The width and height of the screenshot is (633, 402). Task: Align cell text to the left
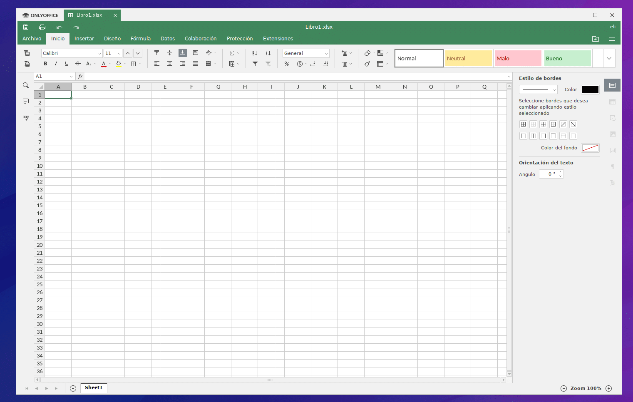(156, 64)
